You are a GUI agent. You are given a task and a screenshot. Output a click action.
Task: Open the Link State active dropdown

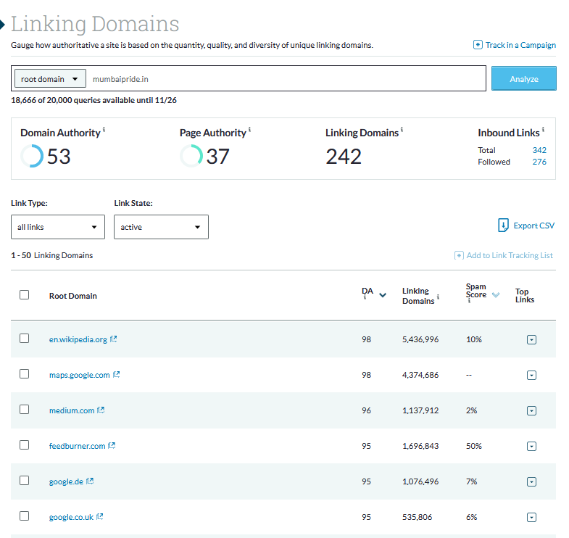click(x=161, y=227)
